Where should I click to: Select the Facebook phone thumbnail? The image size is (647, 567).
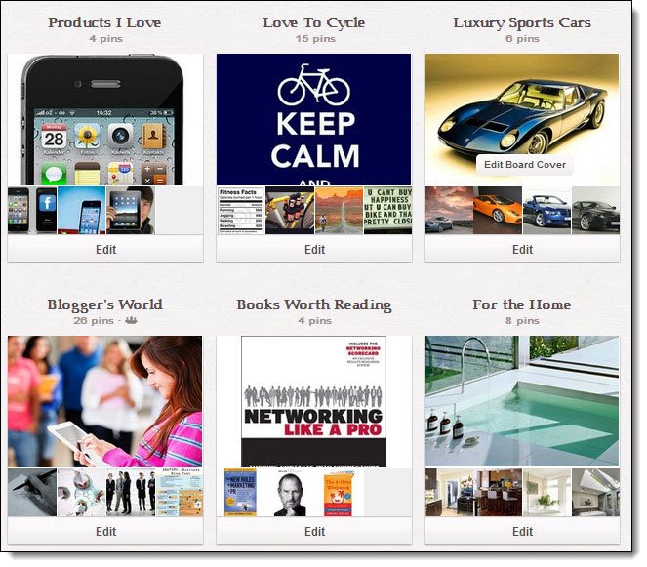(x=45, y=210)
